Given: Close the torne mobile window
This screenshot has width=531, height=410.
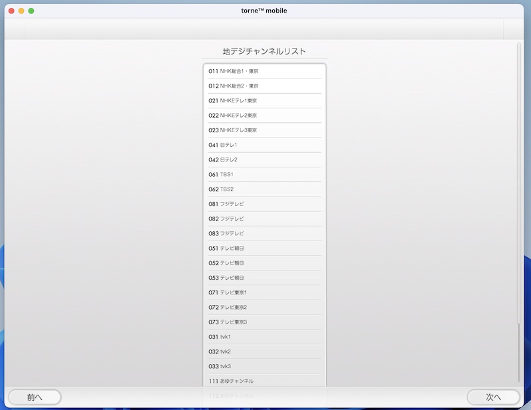Looking at the screenshot, I should click(11, 11).
